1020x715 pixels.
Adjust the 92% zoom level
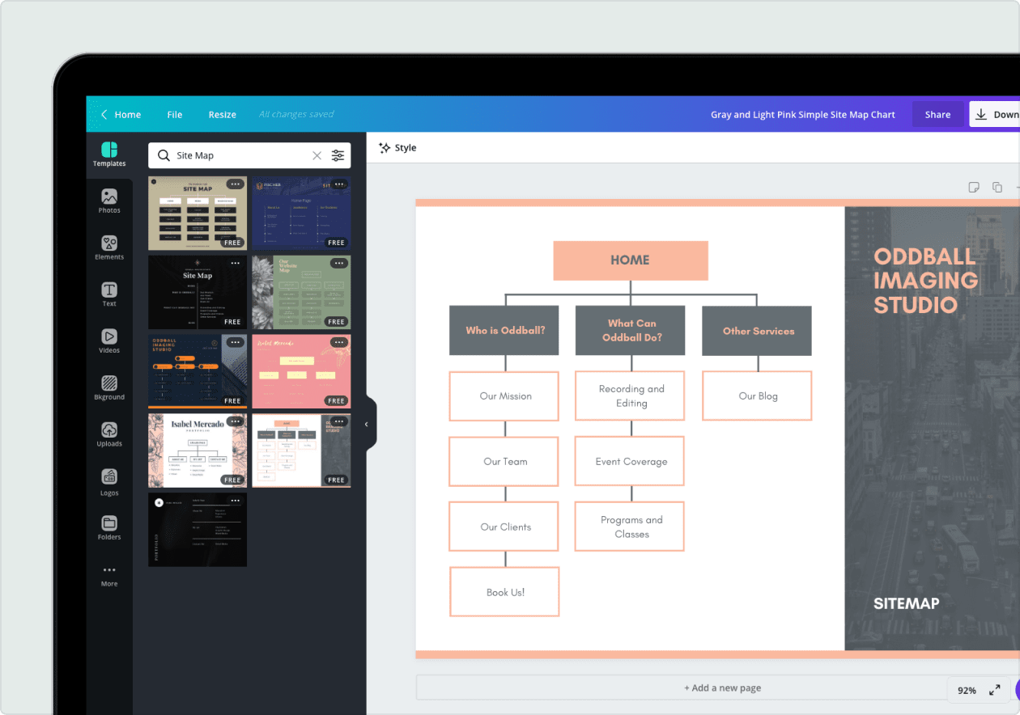point(967,690)
